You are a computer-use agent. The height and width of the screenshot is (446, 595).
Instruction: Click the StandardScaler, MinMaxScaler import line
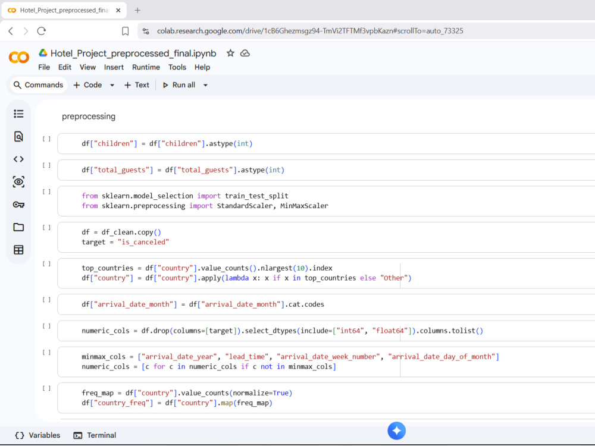(205, 206)
